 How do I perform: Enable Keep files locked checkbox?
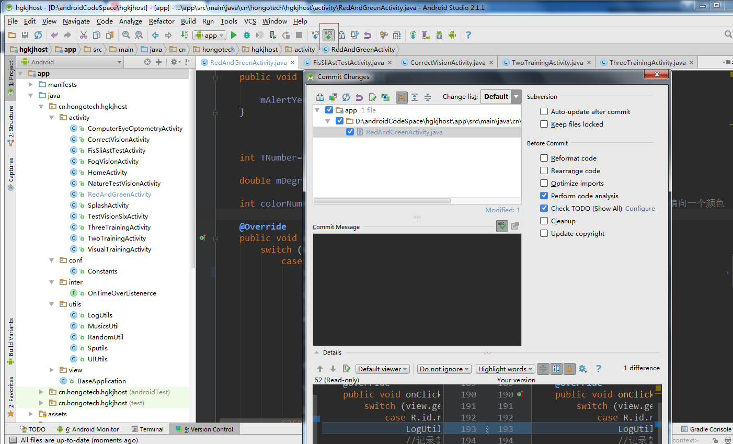coord(544,124)
